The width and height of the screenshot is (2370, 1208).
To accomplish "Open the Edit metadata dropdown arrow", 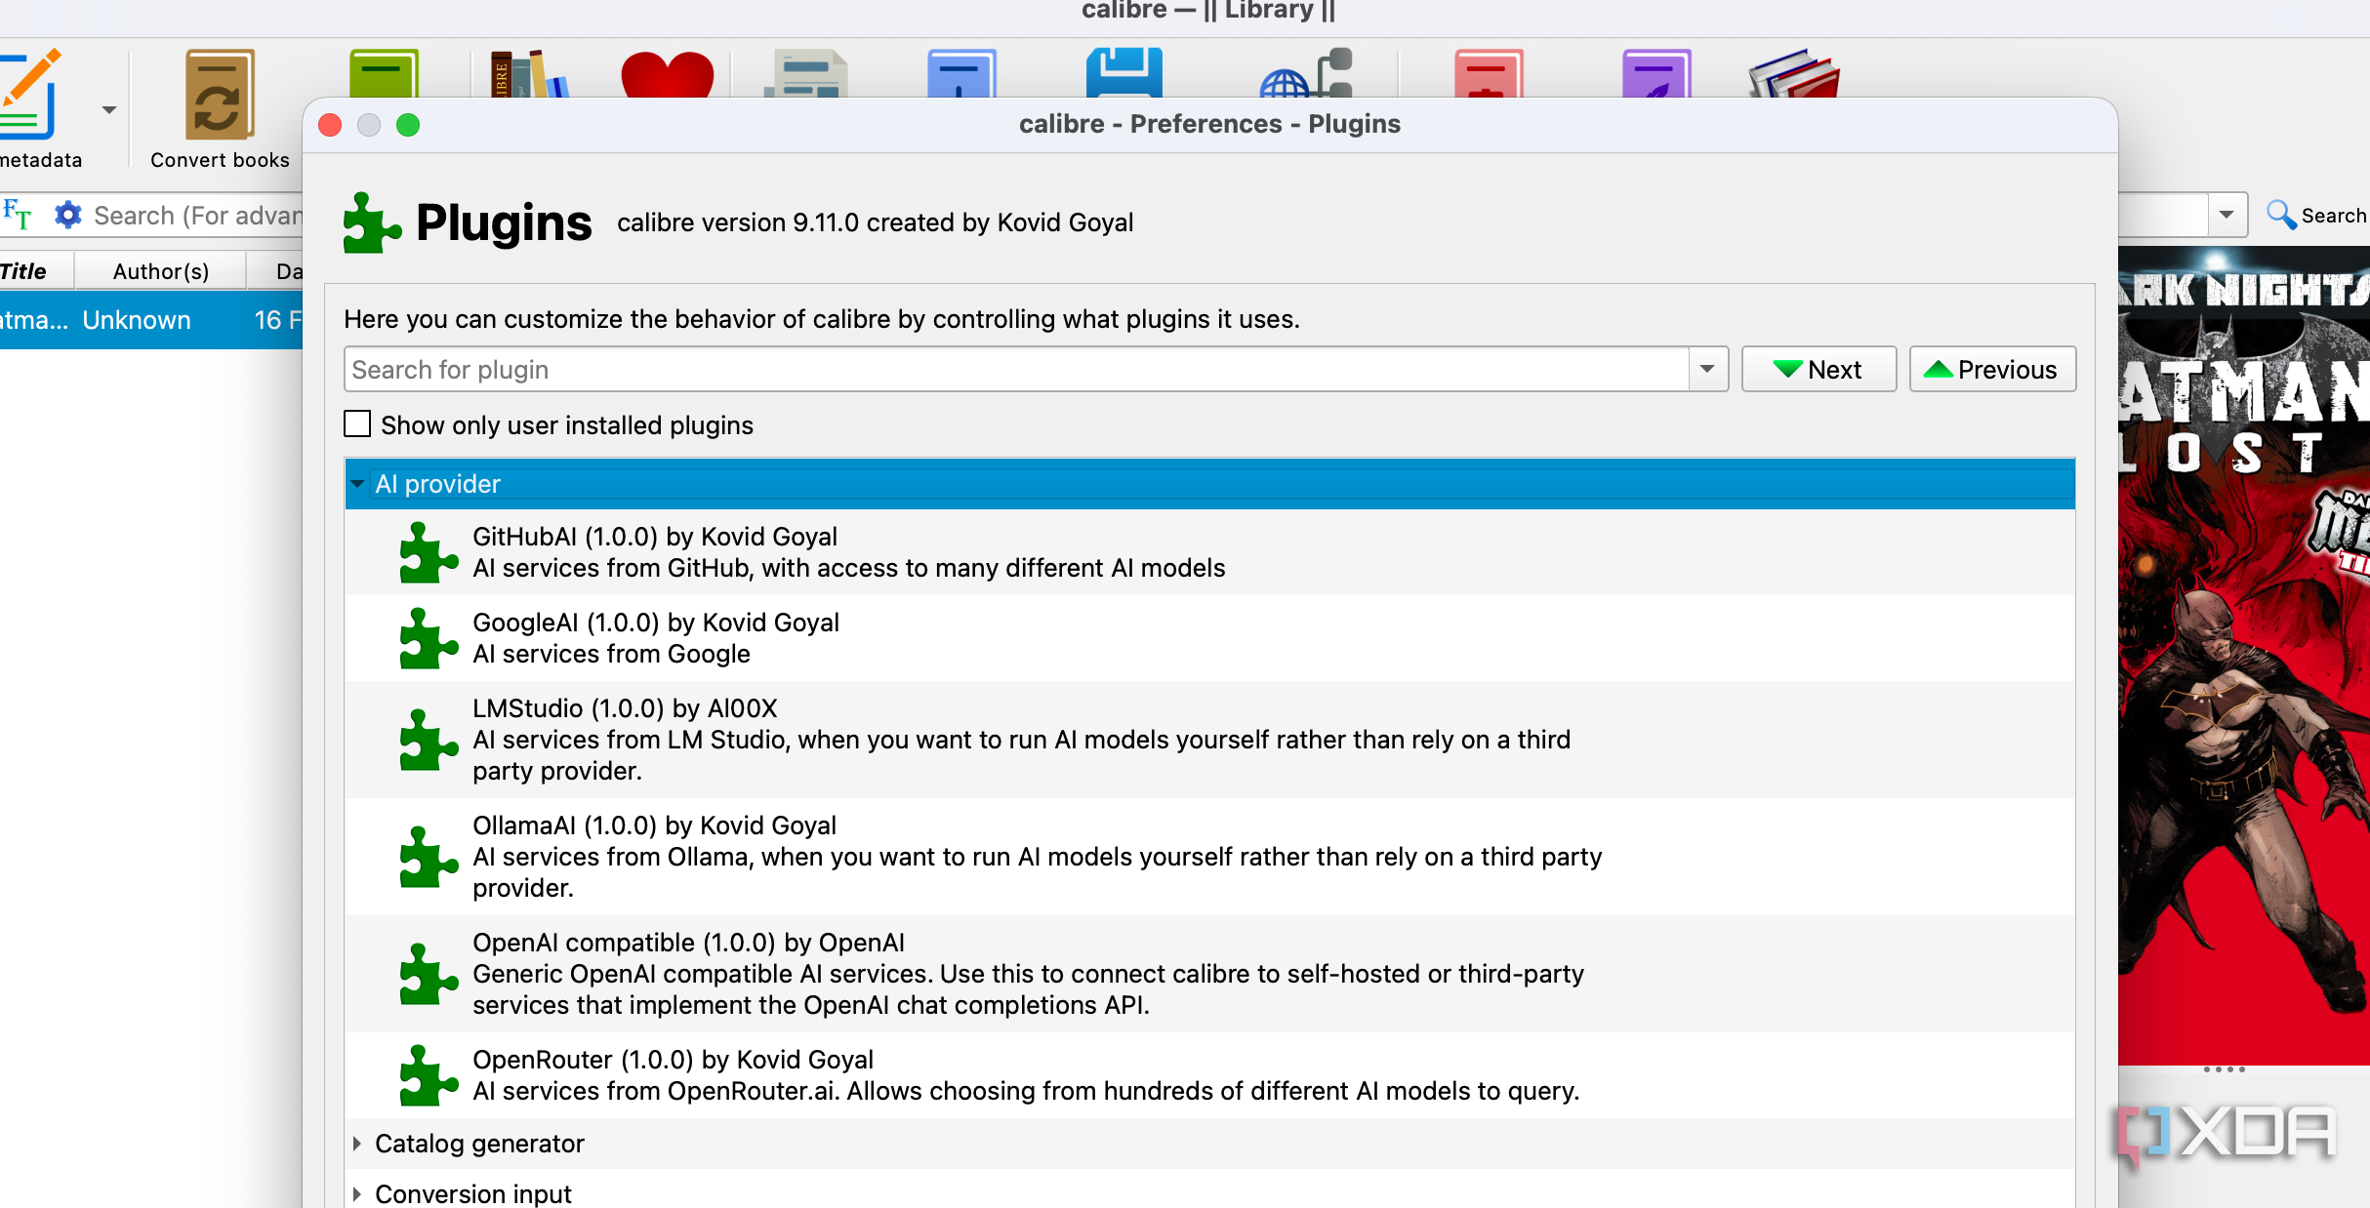I will pos(109,110).
